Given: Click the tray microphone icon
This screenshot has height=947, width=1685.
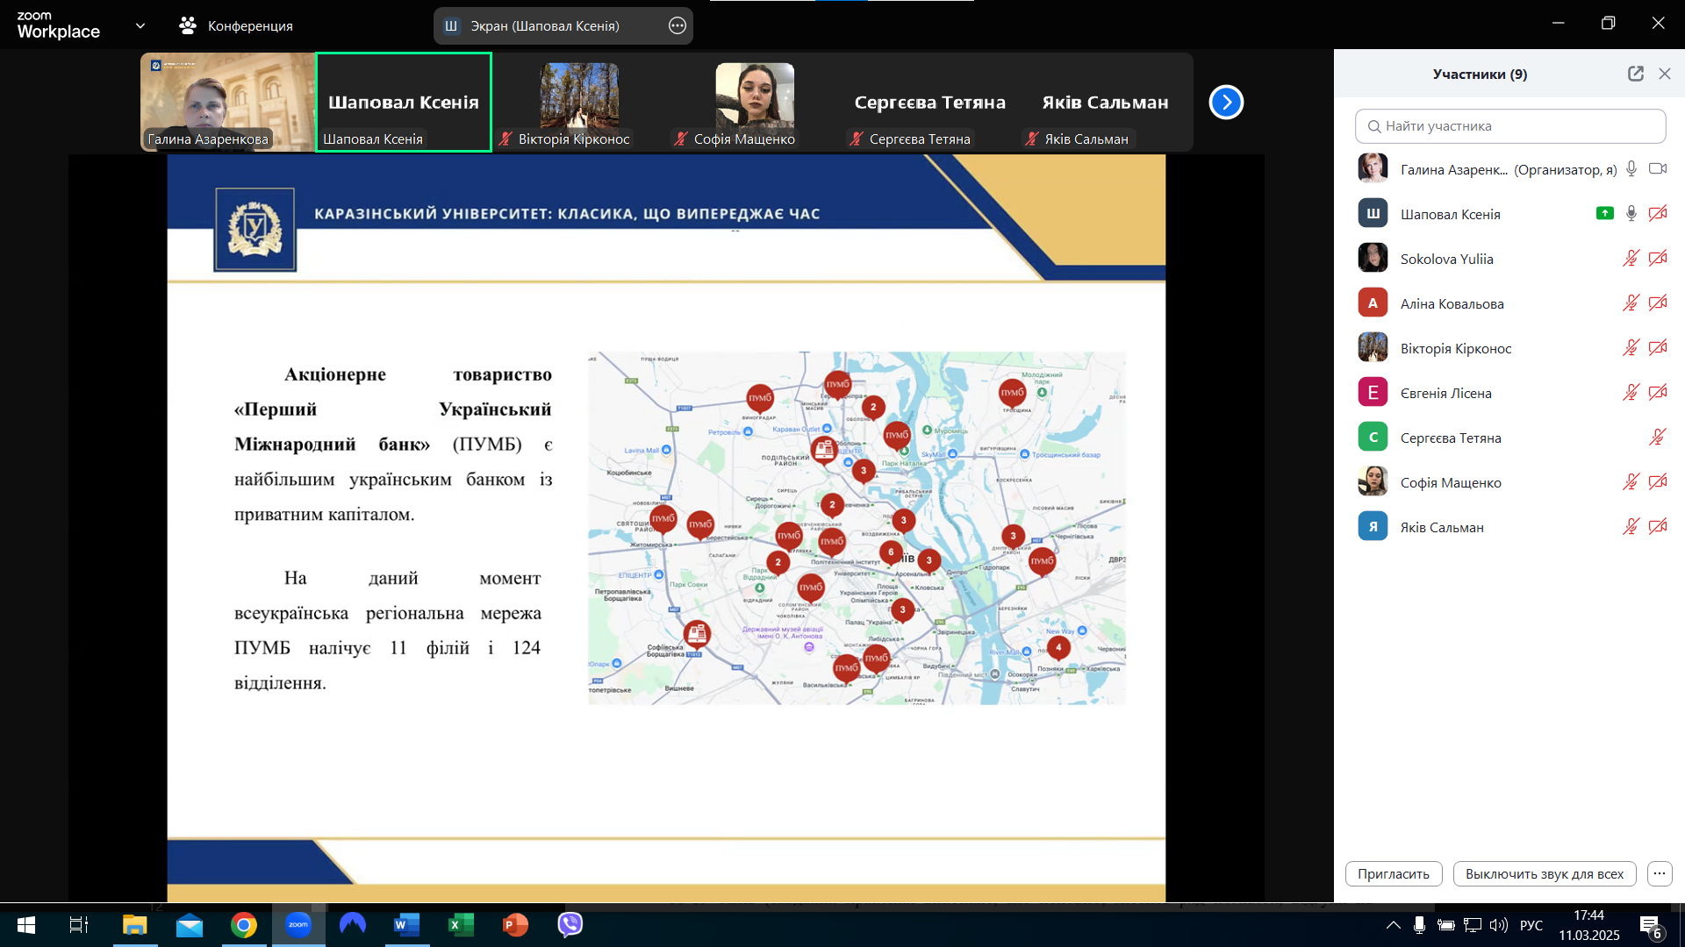Looking at the screenshot, I should pos(1419,925).
